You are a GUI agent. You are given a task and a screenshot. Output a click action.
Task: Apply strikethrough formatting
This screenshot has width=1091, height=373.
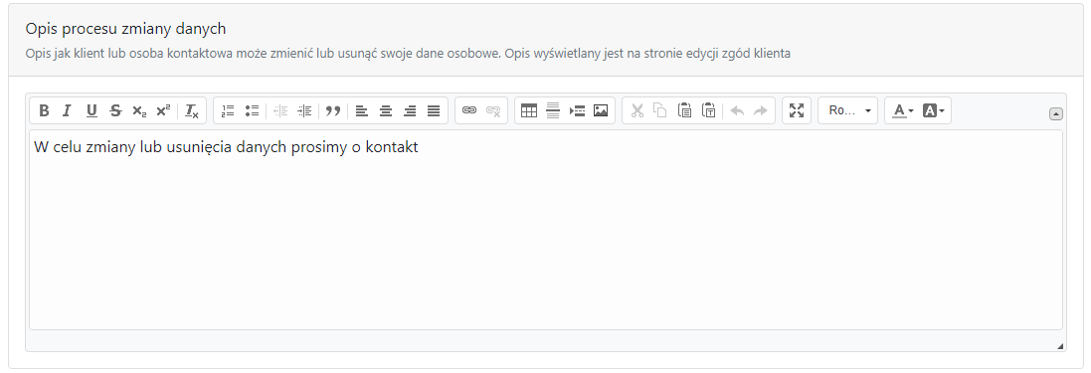115,110
